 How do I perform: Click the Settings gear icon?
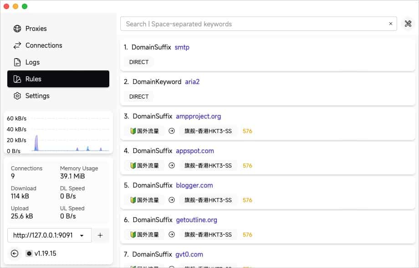[x=17, y=96]
